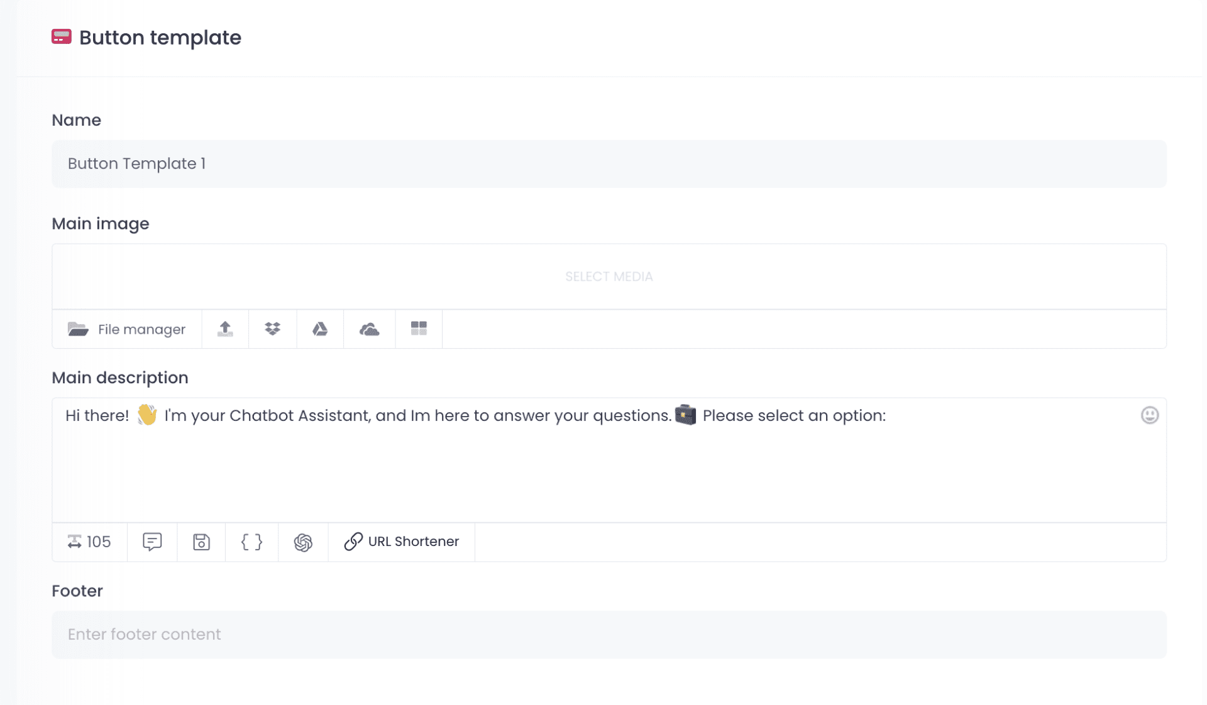Image resolution: width=1207 pixels, height=705 pixels.
Task: Click the red Button template header icon
Action: point(62,37)
